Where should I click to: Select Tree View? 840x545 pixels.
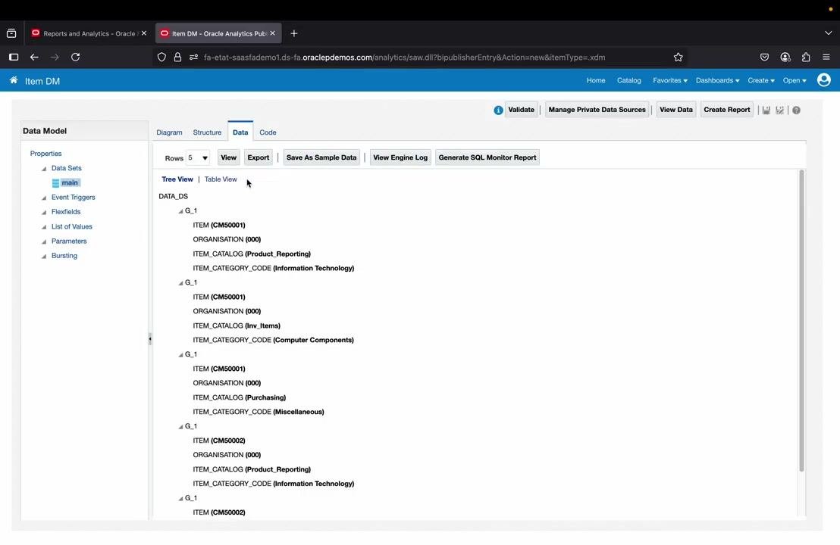[x=177, y=179]
